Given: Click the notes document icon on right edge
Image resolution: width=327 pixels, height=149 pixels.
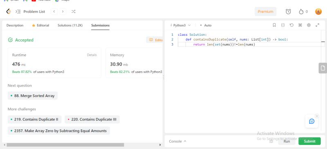Looking at the screenshot, I should pos(323,68).
